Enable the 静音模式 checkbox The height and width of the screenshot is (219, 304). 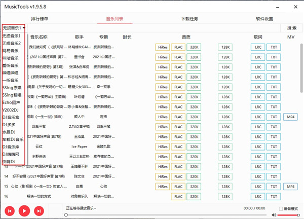pyautogui.click(x=282, y=209)
